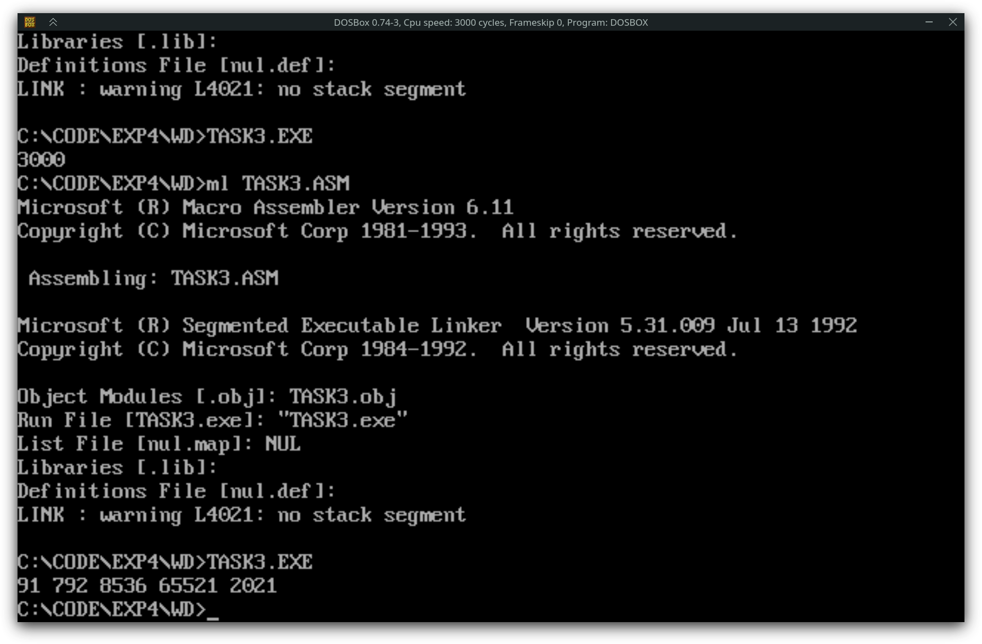Click the 'Run File [TASK3.exe]' line
The image size is (982, 644).
click(x=213, y=420)
